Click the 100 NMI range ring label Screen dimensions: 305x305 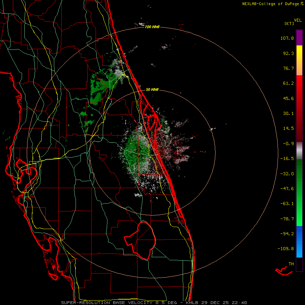[x=152, y=27]
